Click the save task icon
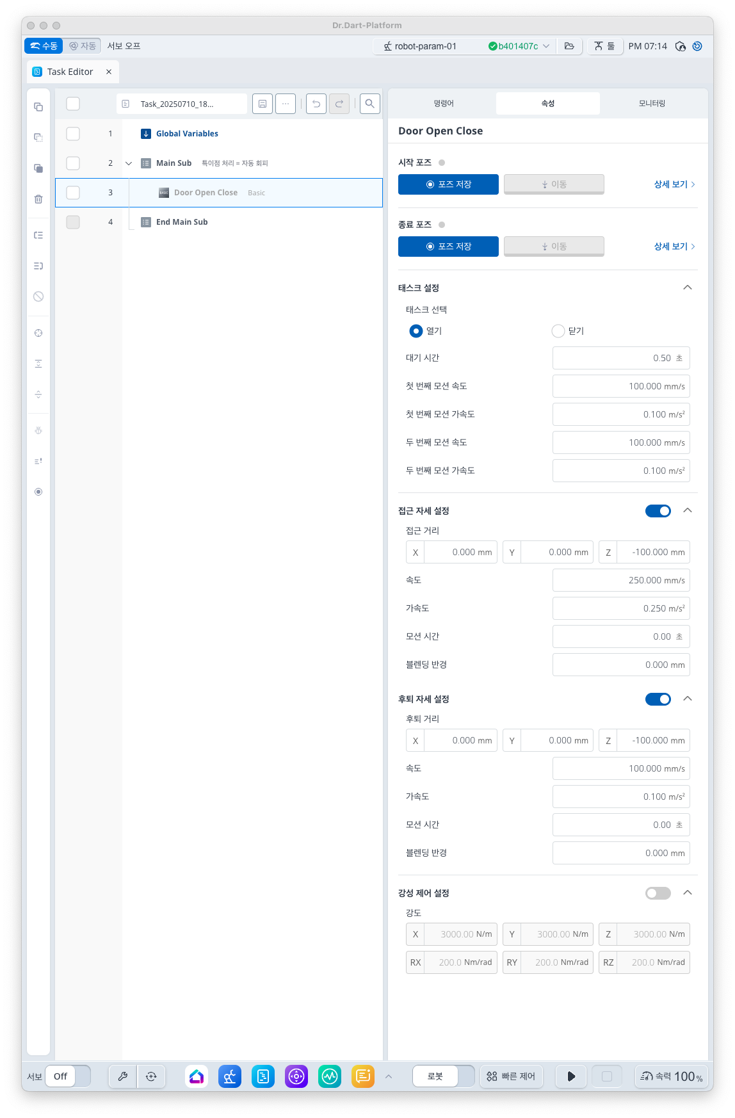735x1118 pixels. [x=262, y=104]
